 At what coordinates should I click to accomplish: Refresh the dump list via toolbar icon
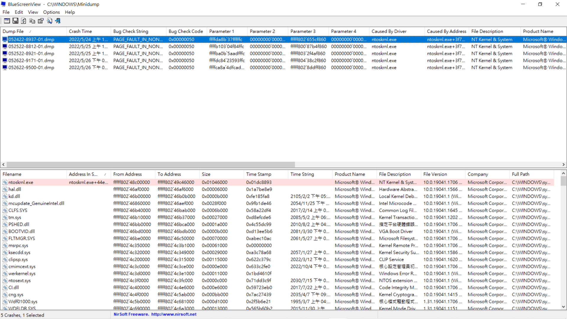pyautogui.click(x=24, y=21)
